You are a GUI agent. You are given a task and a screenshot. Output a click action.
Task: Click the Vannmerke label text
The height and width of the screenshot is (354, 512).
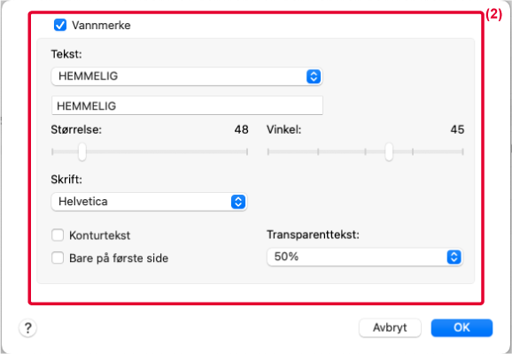click(x=101, y=26)
